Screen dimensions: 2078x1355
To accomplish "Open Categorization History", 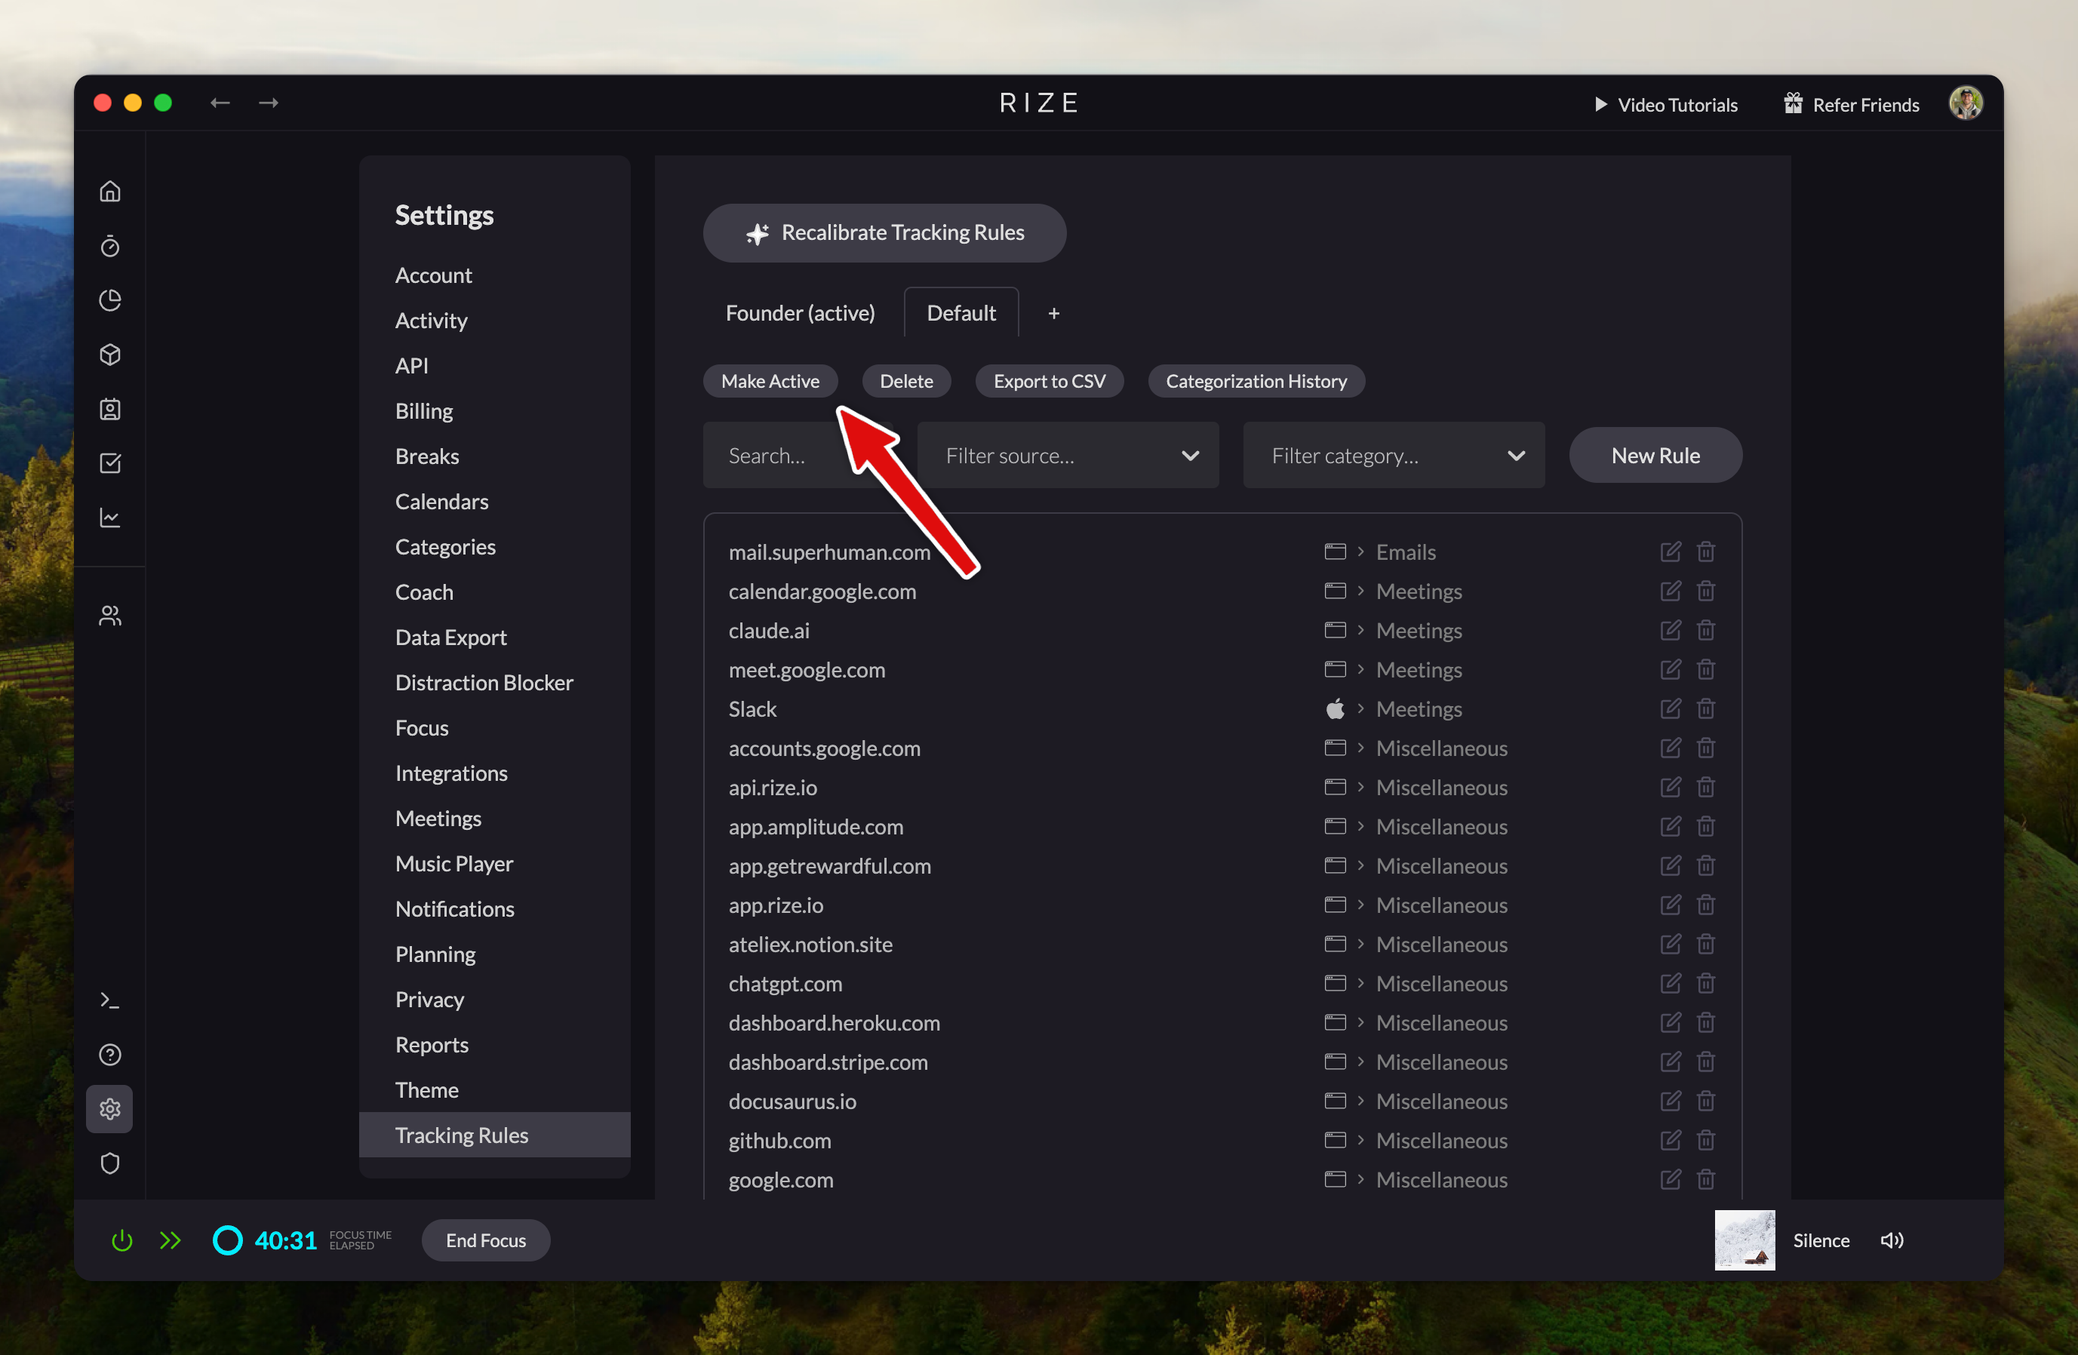I will click(1256, 381).
